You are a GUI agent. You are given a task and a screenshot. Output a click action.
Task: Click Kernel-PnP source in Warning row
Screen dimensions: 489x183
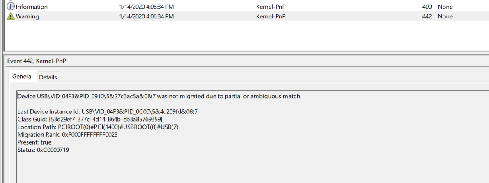(x=271, y=16)
